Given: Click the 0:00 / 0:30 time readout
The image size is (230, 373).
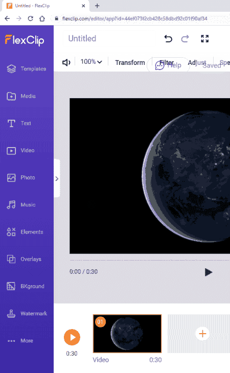Looking at the screenshot, I should click(83, 272).
